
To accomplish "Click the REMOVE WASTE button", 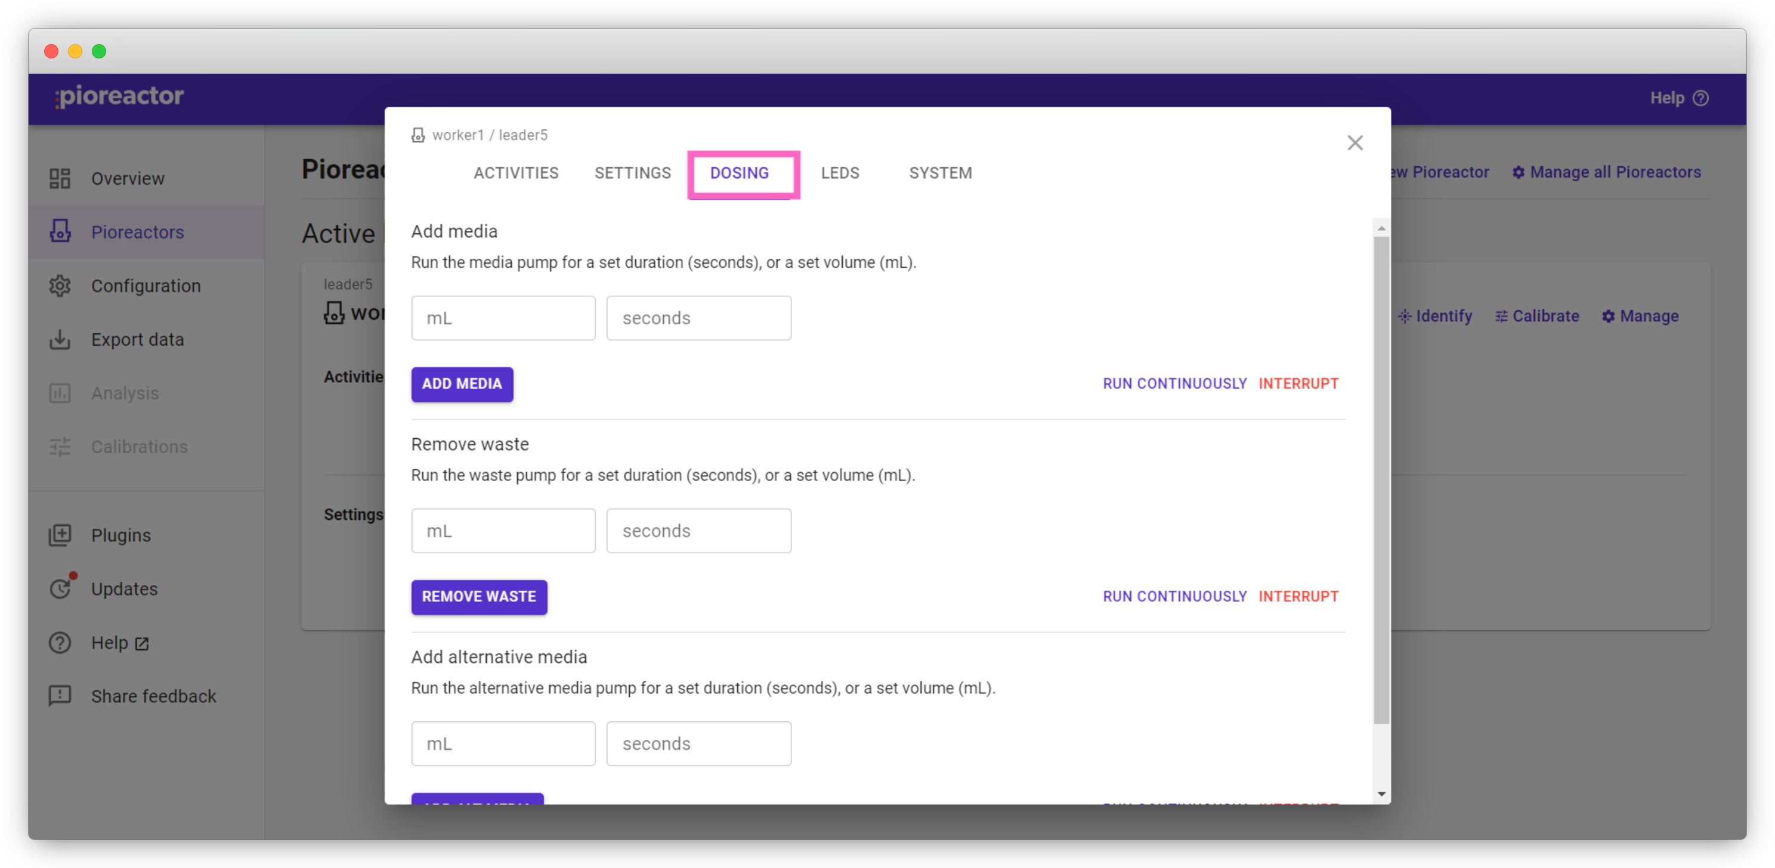I will 478,596.
